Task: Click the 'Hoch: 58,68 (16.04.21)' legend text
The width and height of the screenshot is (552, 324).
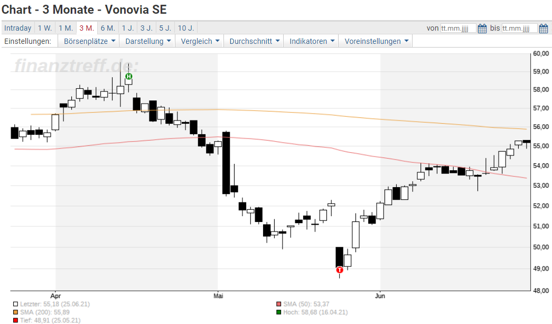Action: click(x=315, y=312)
